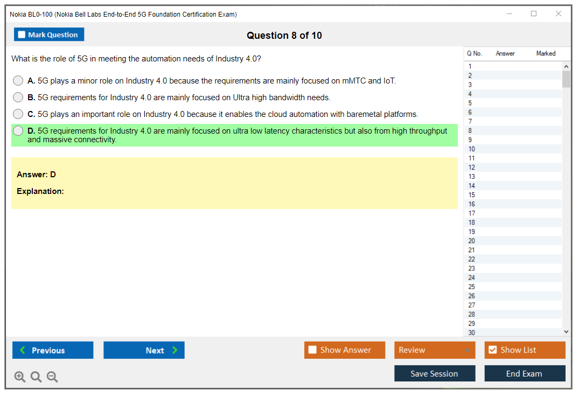Screen dimensions: 579x396
Task: Click Save Session button
Action: click(x=435, y=373)
